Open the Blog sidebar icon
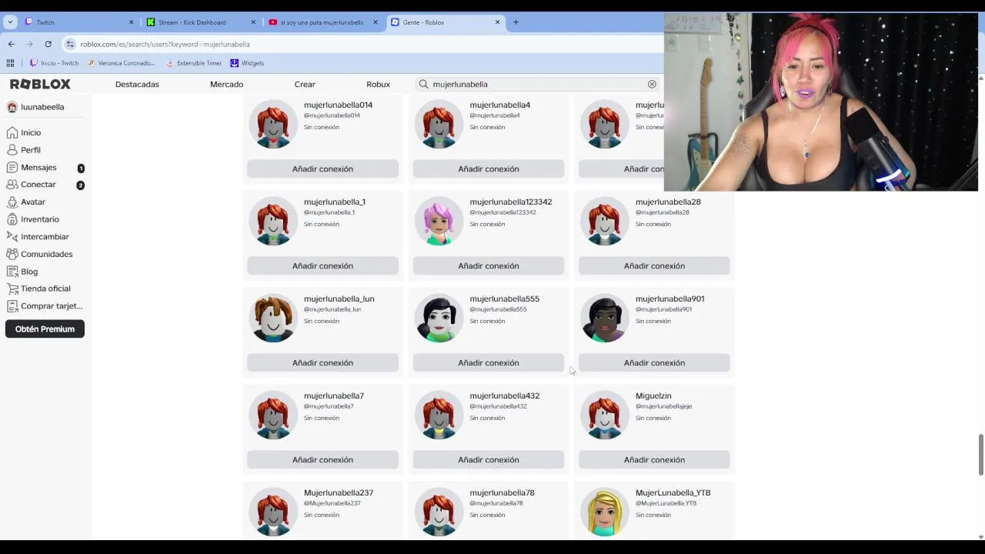 click(12, 271)
